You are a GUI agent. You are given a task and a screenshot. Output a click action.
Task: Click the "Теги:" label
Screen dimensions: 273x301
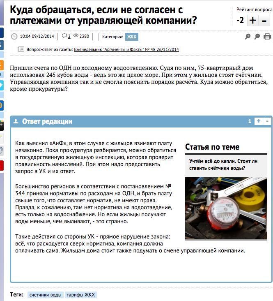[x=17, y=294]
